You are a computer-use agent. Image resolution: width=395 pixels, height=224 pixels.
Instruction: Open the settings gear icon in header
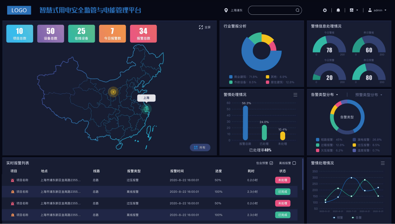(325, 10)
